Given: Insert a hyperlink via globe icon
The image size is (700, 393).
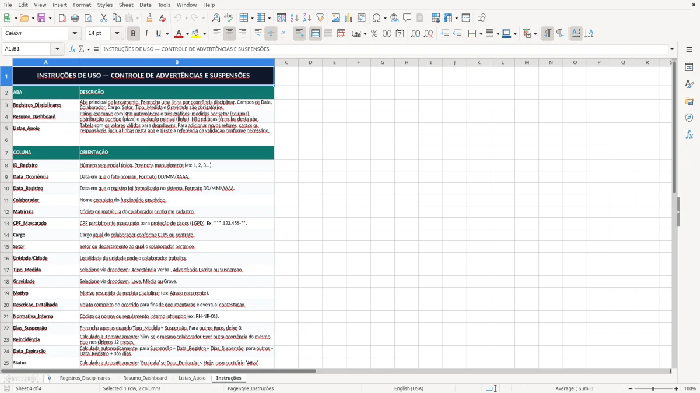Looking at the screenshot, I should [x=394, y=18].
